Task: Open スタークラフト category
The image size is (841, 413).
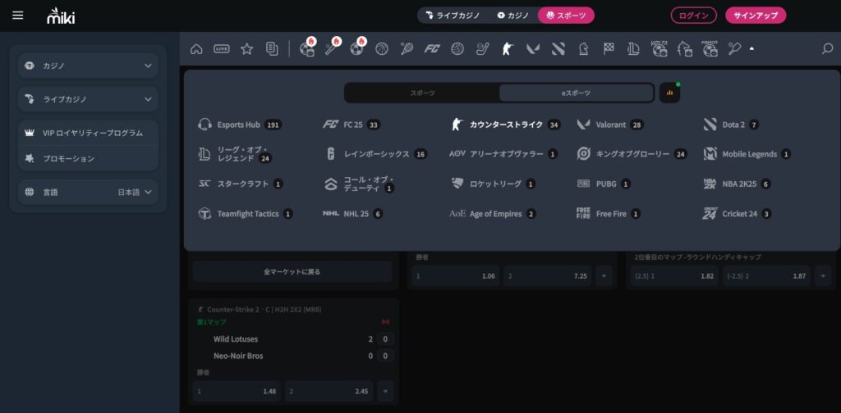Action: point(240,184)
